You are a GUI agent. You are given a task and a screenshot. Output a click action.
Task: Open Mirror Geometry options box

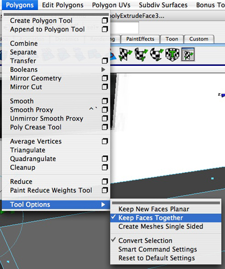pyautogui.click(x=105, y=78)
